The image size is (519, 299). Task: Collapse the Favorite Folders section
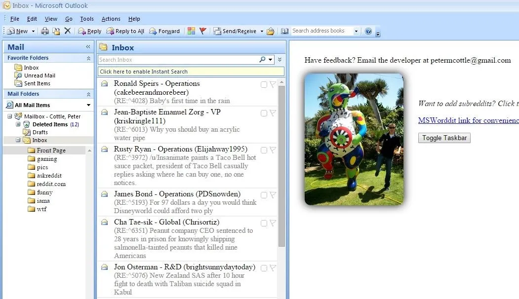(x=88, y=58)
